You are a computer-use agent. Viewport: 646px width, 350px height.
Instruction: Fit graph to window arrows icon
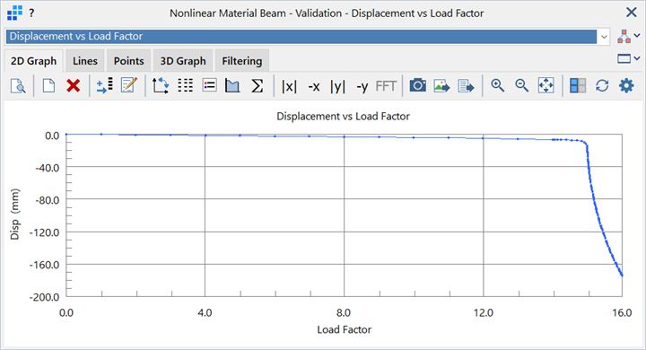click(546, 86)
